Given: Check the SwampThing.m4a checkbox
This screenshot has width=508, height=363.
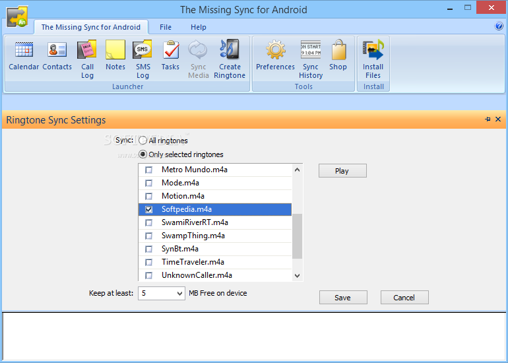Looking at the screenshot, I should click(x=148, y=236).
